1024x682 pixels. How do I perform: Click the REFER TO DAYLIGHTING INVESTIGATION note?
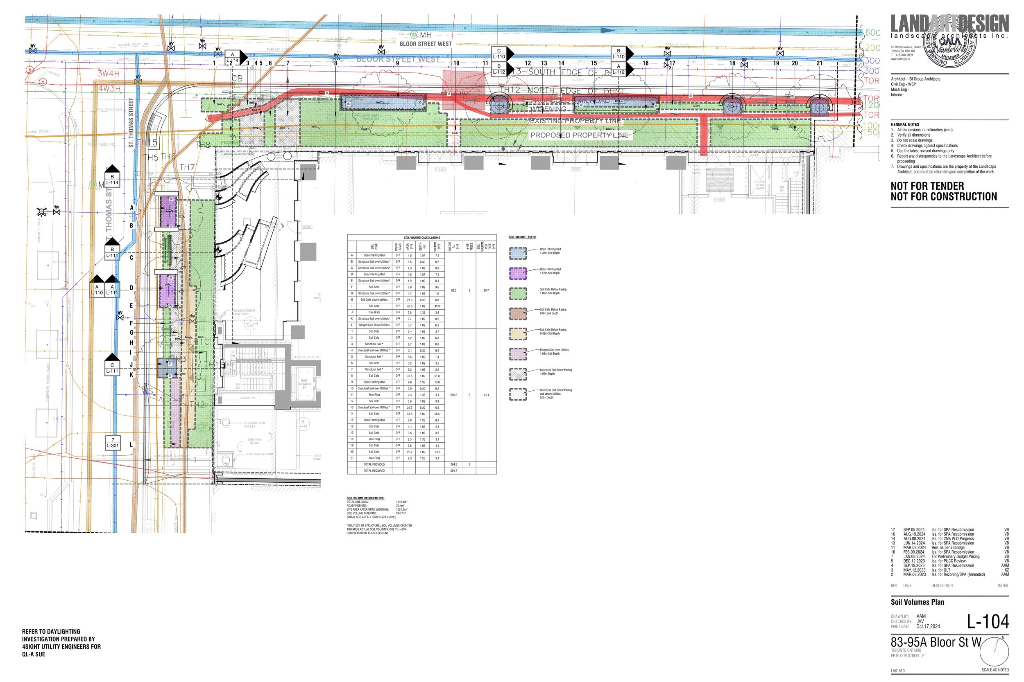61,642
